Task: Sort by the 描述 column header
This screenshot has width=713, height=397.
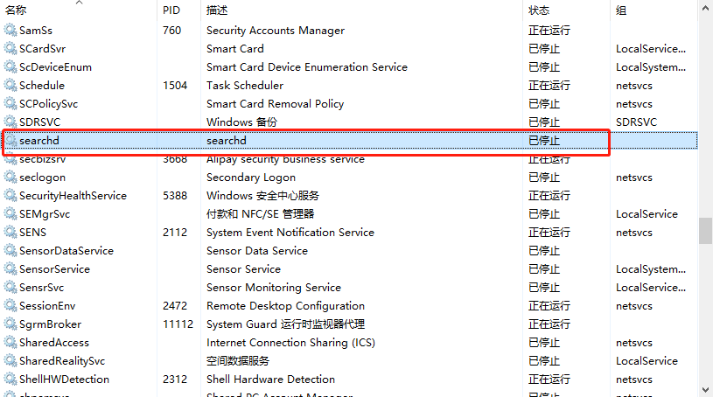Action: pyautogui.click(x=217, y=10)
